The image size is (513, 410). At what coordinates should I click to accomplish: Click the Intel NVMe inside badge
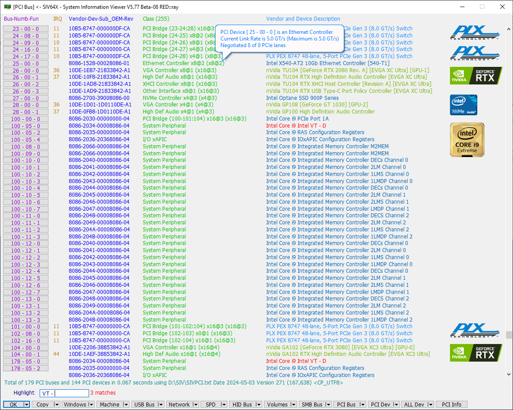pyautogui.click(x=463, y=105)
